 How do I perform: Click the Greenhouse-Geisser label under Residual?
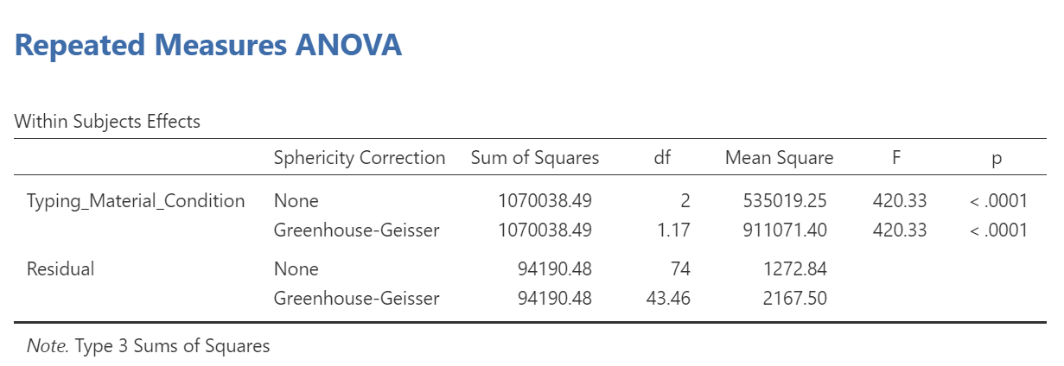(356, 299)
